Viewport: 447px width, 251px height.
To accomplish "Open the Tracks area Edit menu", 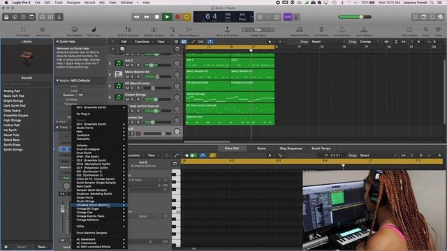I will point(124,42).
